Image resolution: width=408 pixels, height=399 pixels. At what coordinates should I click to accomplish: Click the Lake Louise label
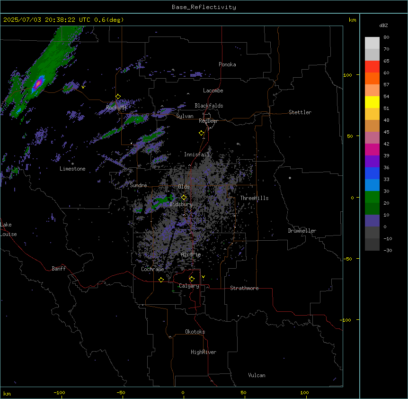pyautogui.click(x=8, y=229)
